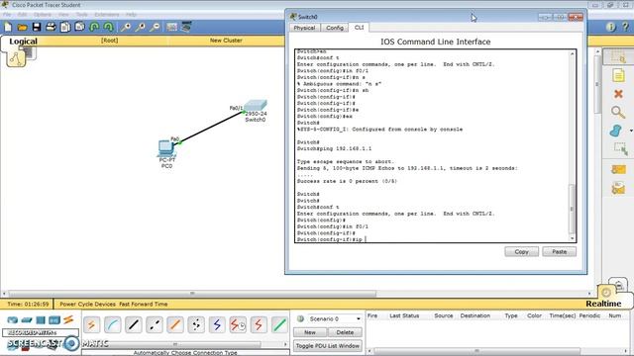Choose the light blue Console cable
Image resolution: width=634 pixels, height=356 pixels.
(x=112, y=325)
